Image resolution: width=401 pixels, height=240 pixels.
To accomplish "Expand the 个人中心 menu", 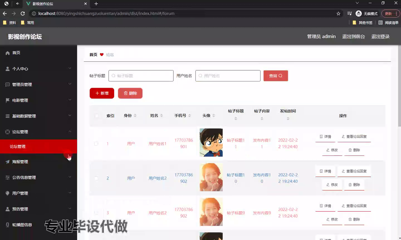I will click(x=70, y=68).
